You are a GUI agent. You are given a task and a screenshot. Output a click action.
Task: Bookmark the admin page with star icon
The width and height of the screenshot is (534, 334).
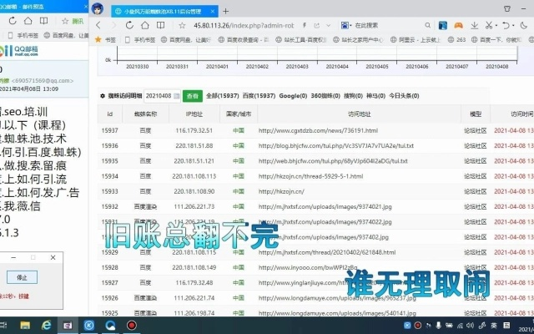pos(182,26)
